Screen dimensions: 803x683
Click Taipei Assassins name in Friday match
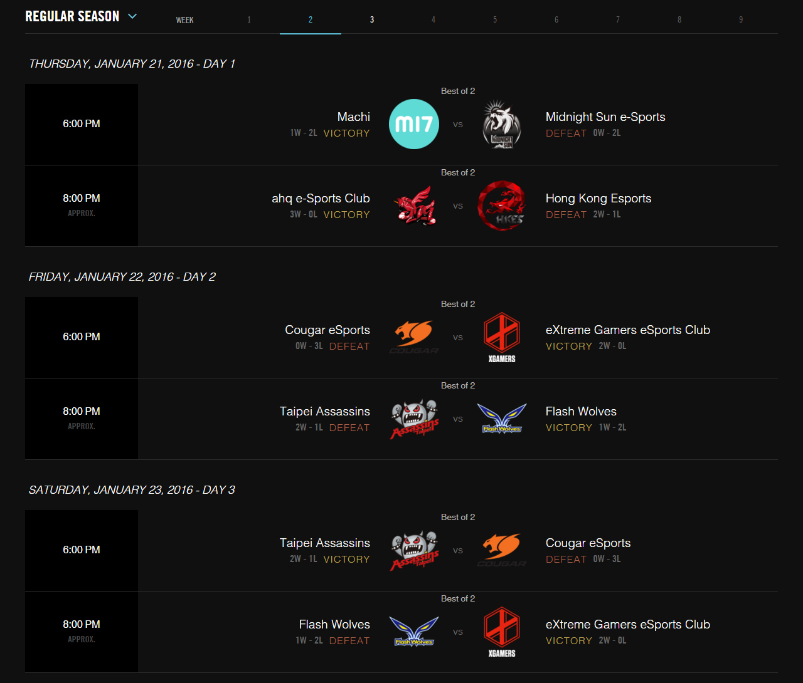[x=325, y=412]
